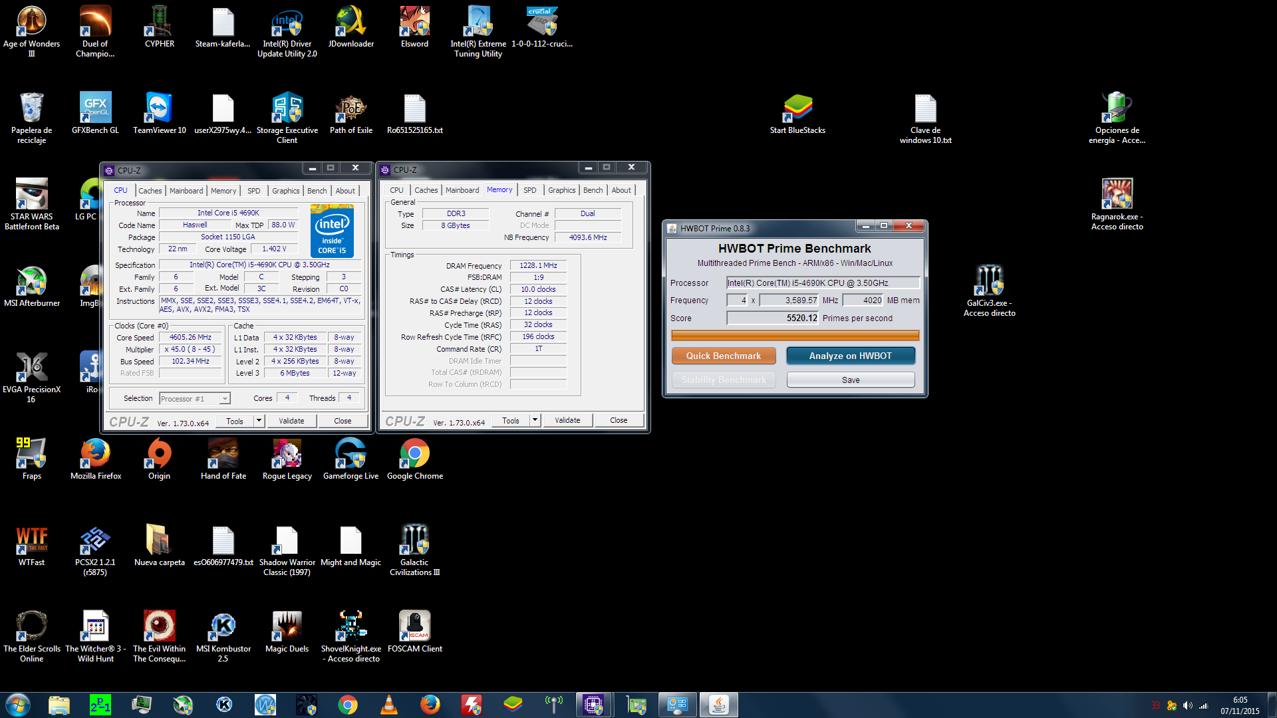Click Tools button in left CPU-Z window
This screenshot has height=718, width=1277.
(x=235, y=421)
